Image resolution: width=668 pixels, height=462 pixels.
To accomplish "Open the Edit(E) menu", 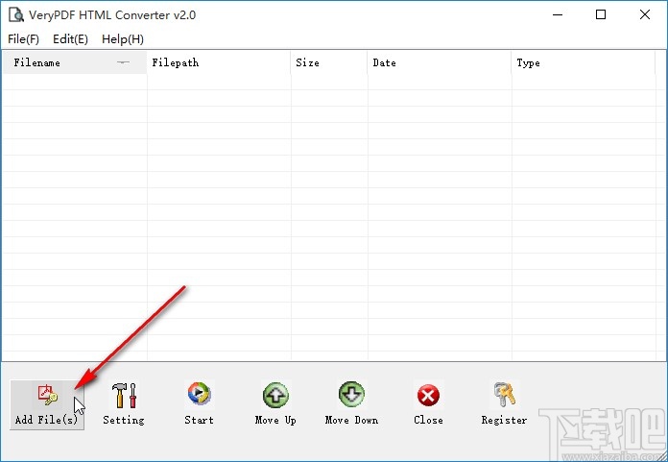I will pyautogui.click(x=70, y=39).
